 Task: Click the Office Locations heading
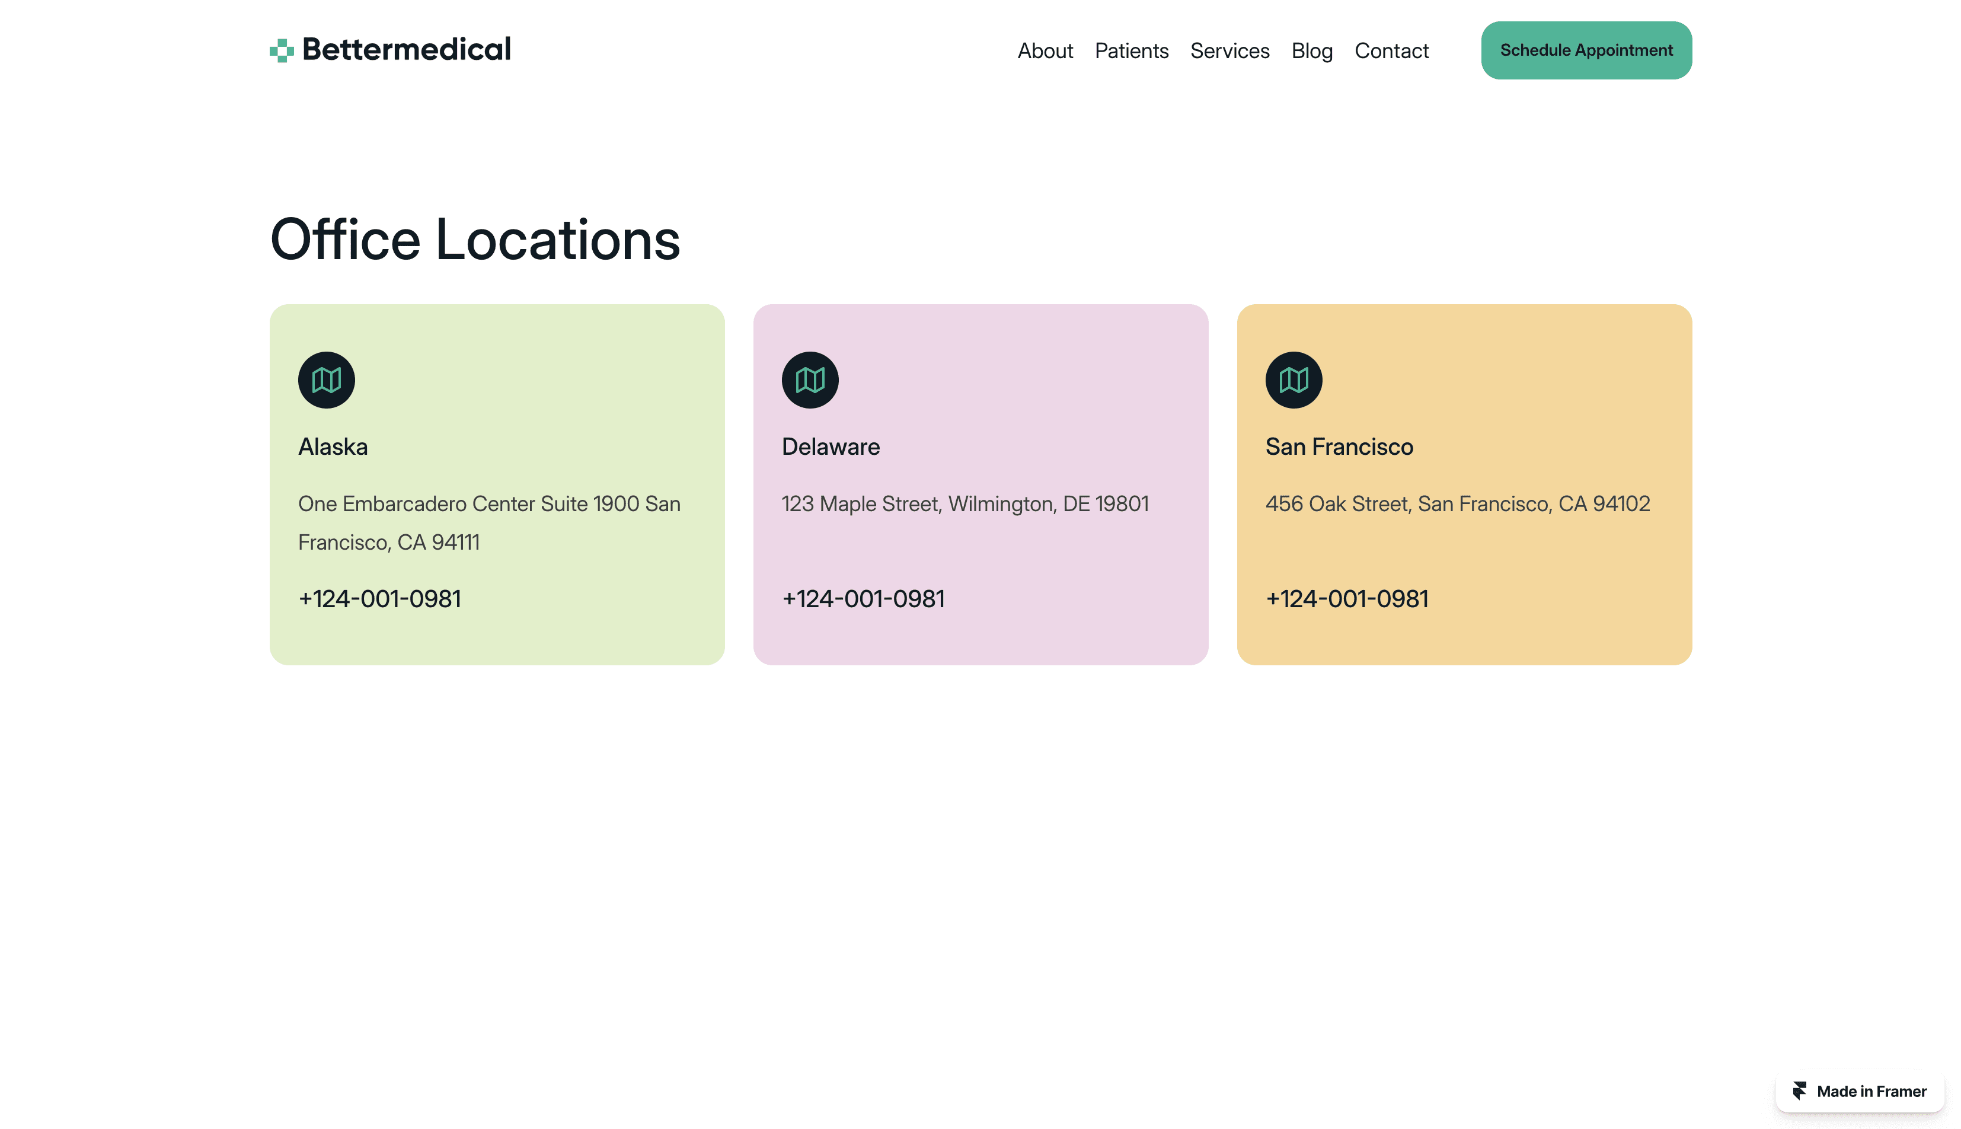(x=474, y=240)
